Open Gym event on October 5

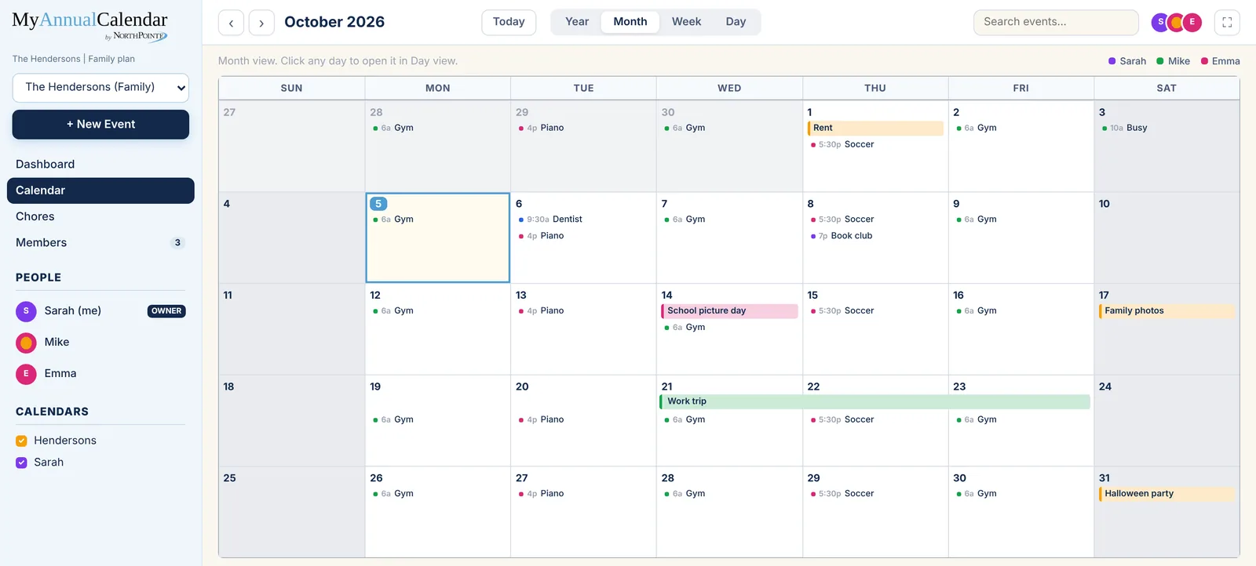[x=393, y=220]
